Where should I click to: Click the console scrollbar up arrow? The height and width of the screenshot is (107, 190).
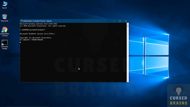point(128,24)
